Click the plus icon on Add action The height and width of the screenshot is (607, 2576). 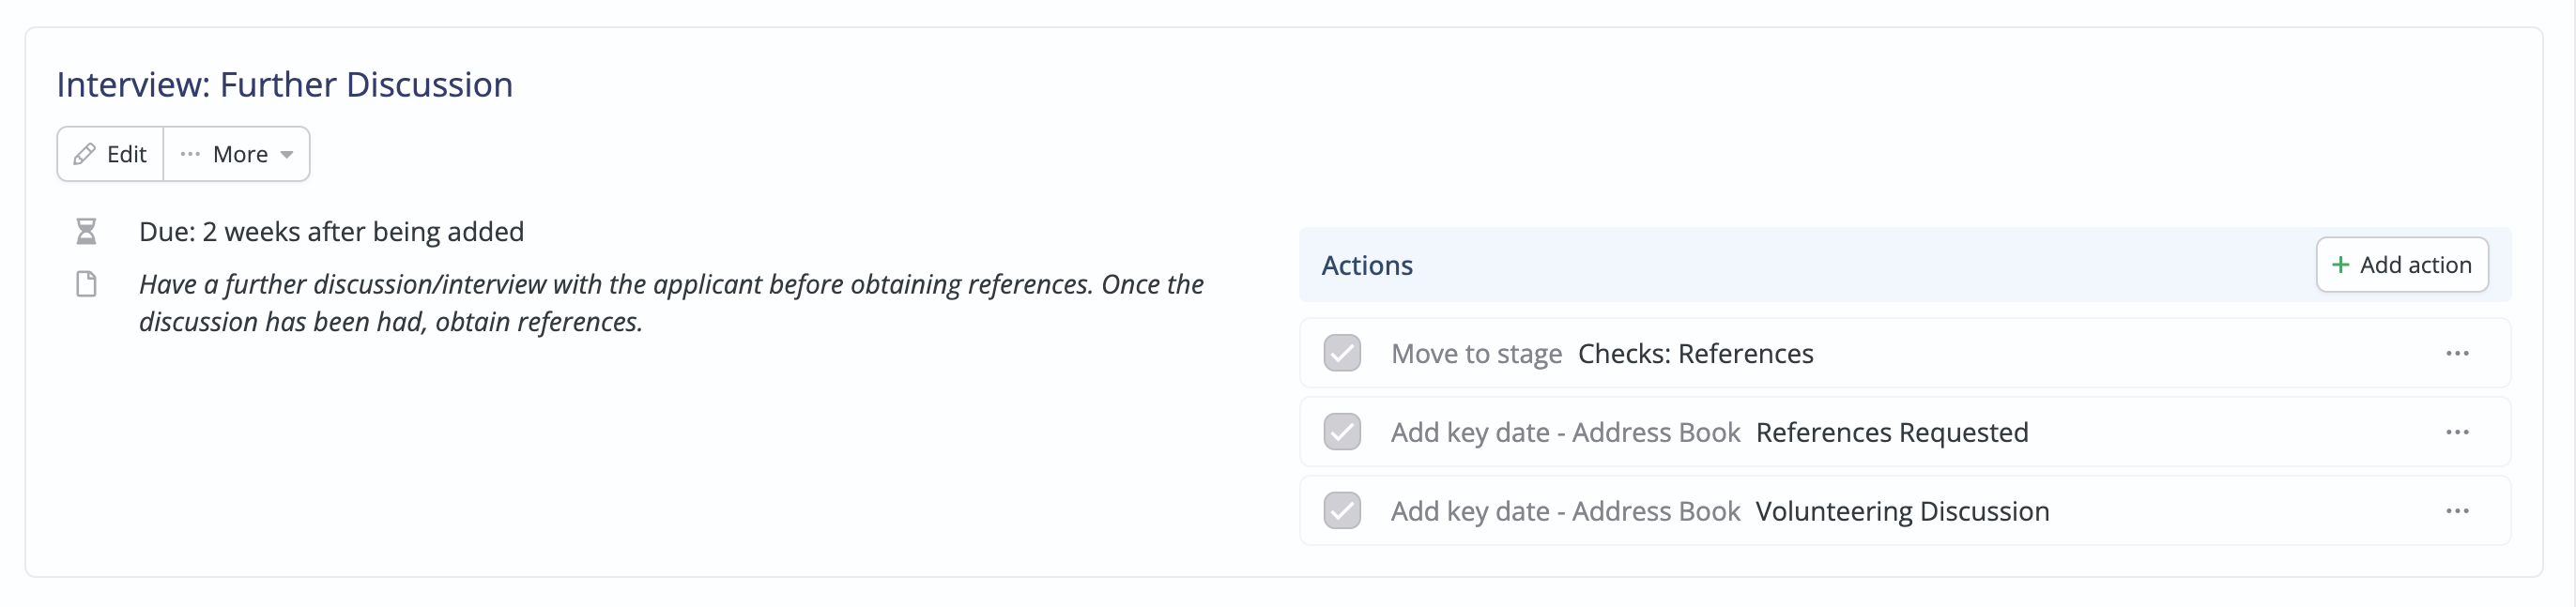click(2340, 265)
